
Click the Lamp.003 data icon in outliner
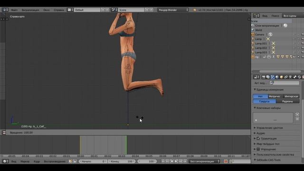pos(274,52)
